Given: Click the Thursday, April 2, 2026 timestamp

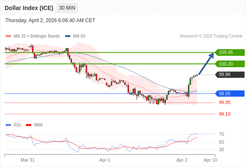Looking at the screenshot, I should tap(50, 20).
